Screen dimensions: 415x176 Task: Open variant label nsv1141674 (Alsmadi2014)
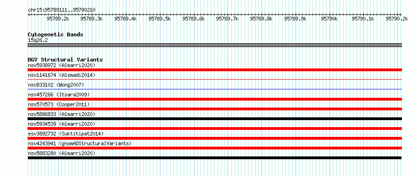coord(62,75)
